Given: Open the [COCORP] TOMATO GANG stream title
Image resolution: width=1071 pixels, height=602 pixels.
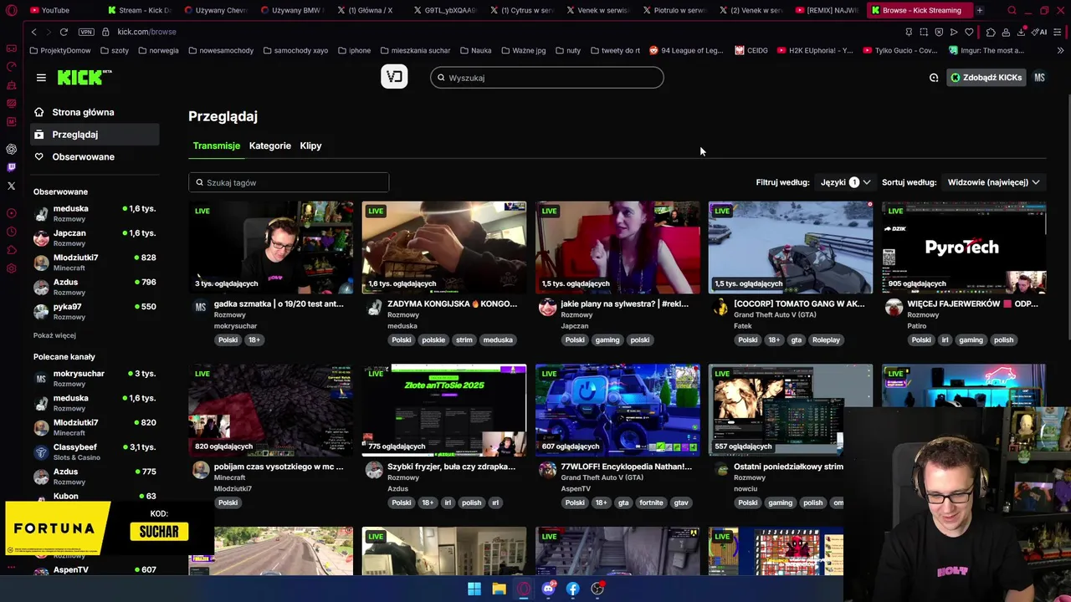Looking at the screenshot, I should click(x=799, y=304).
